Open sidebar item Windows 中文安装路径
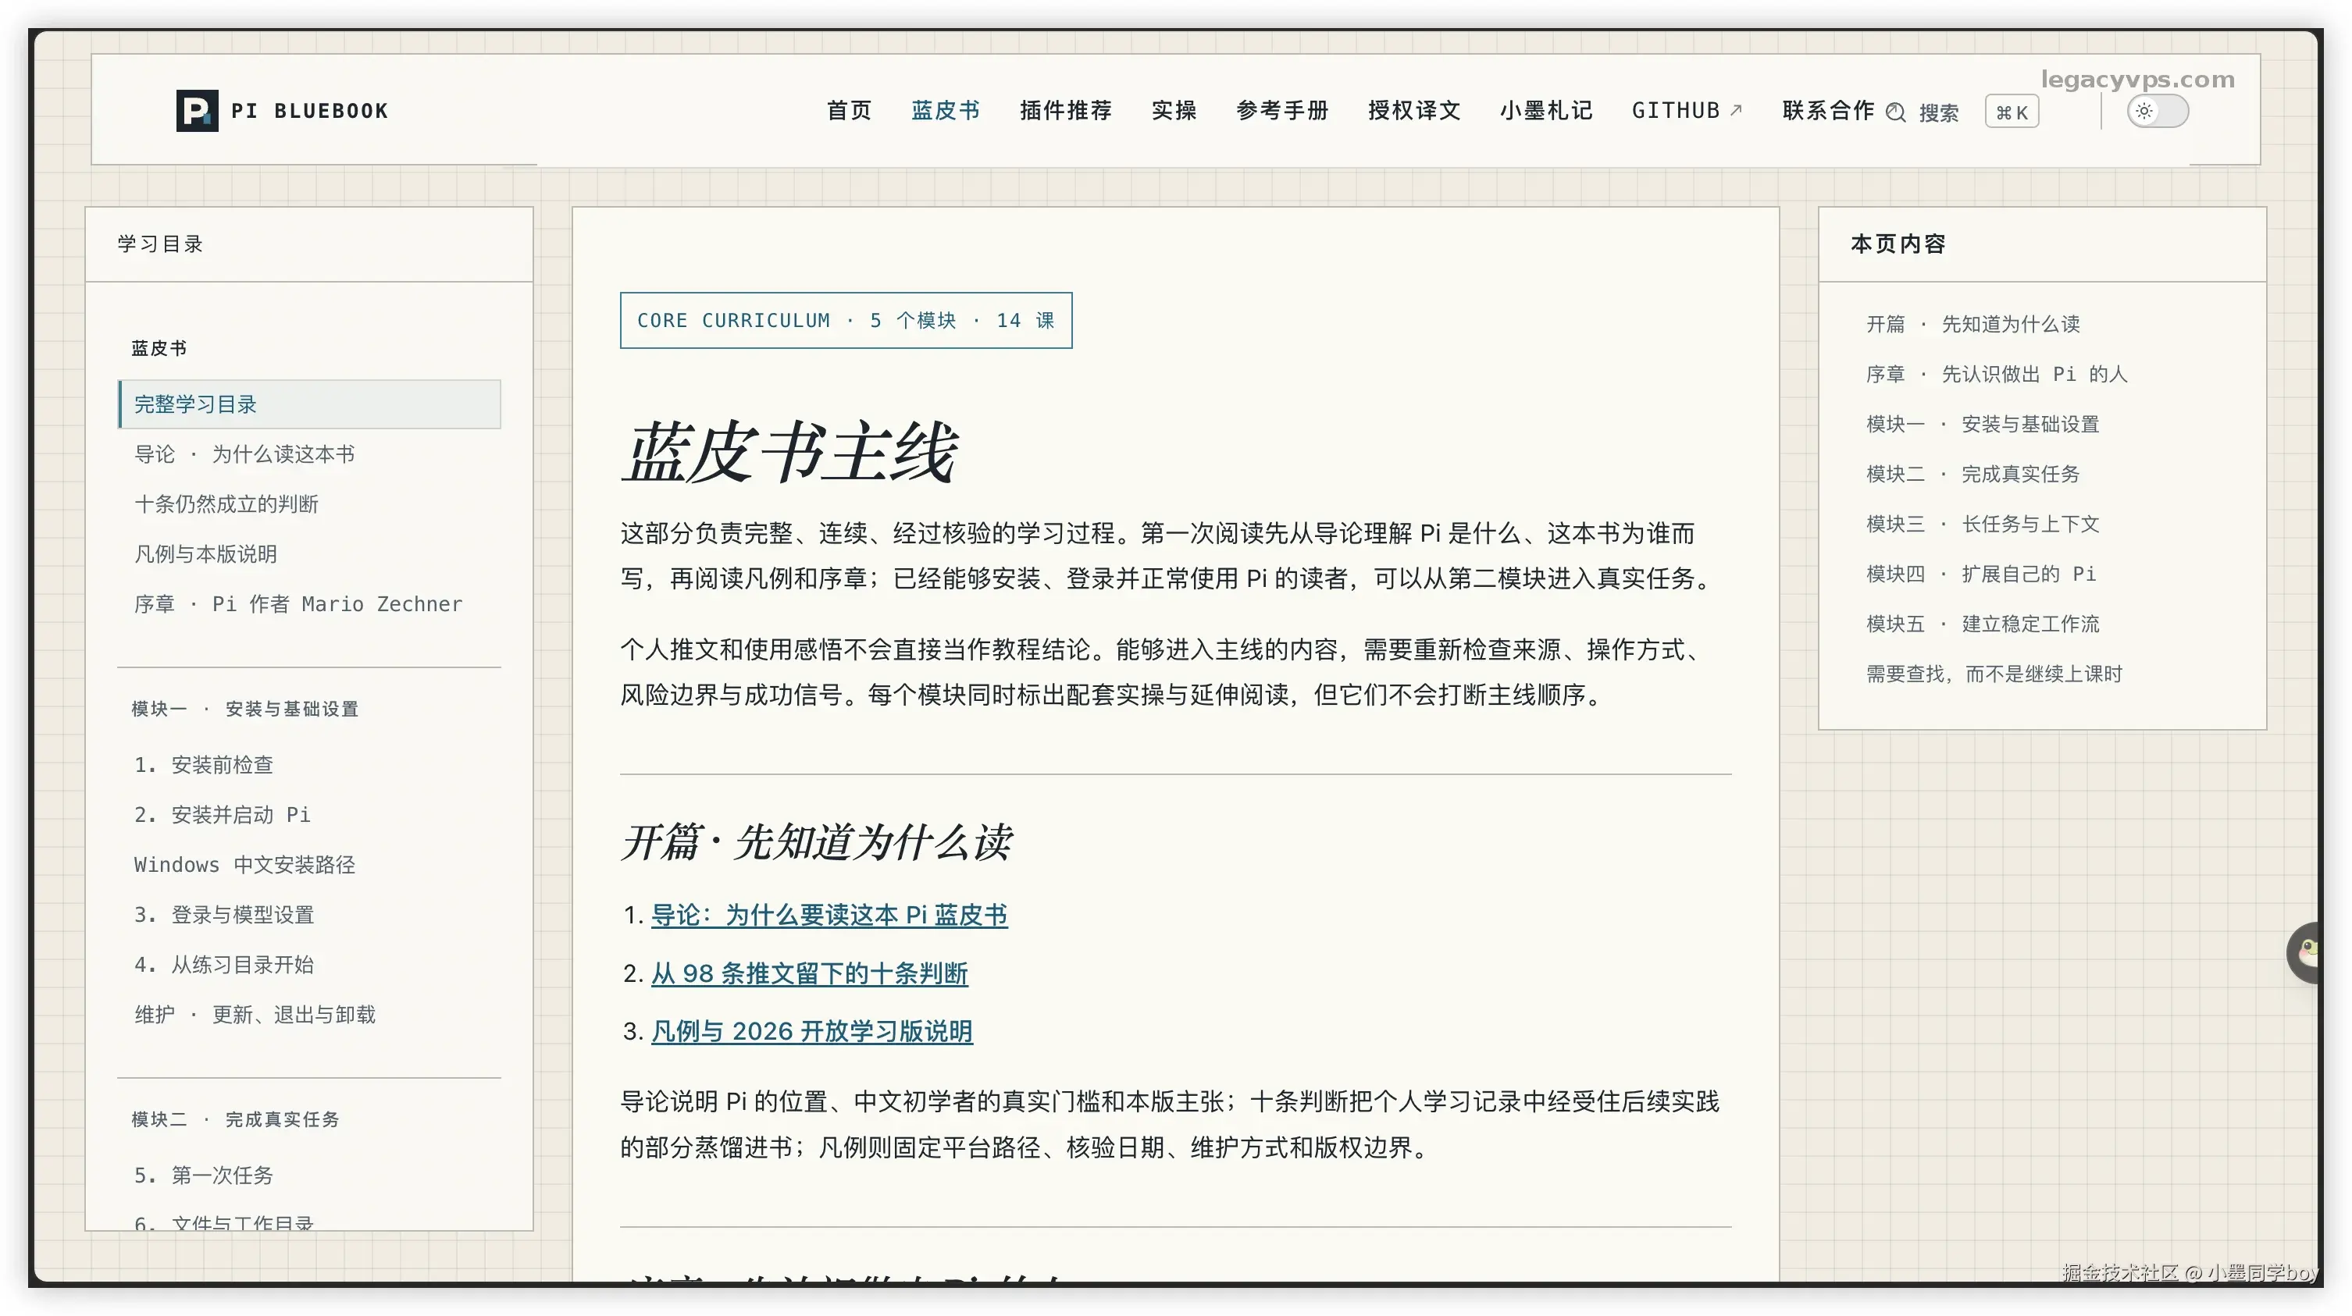 coord(244,864)
